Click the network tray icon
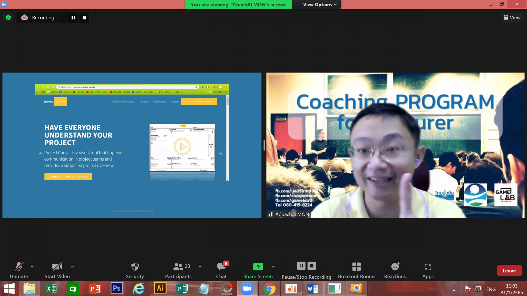The width and height of the screenshot is (527, 296). tap(478, 289)
